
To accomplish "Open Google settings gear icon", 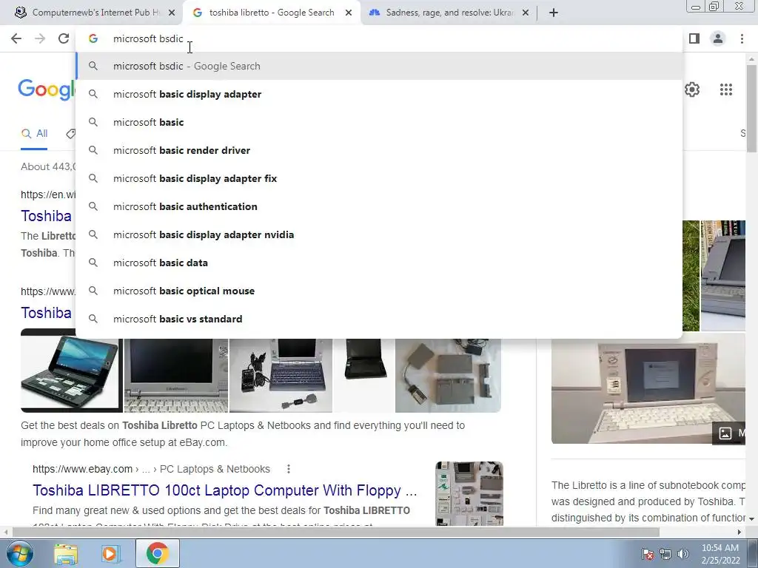I will (692, 89).
